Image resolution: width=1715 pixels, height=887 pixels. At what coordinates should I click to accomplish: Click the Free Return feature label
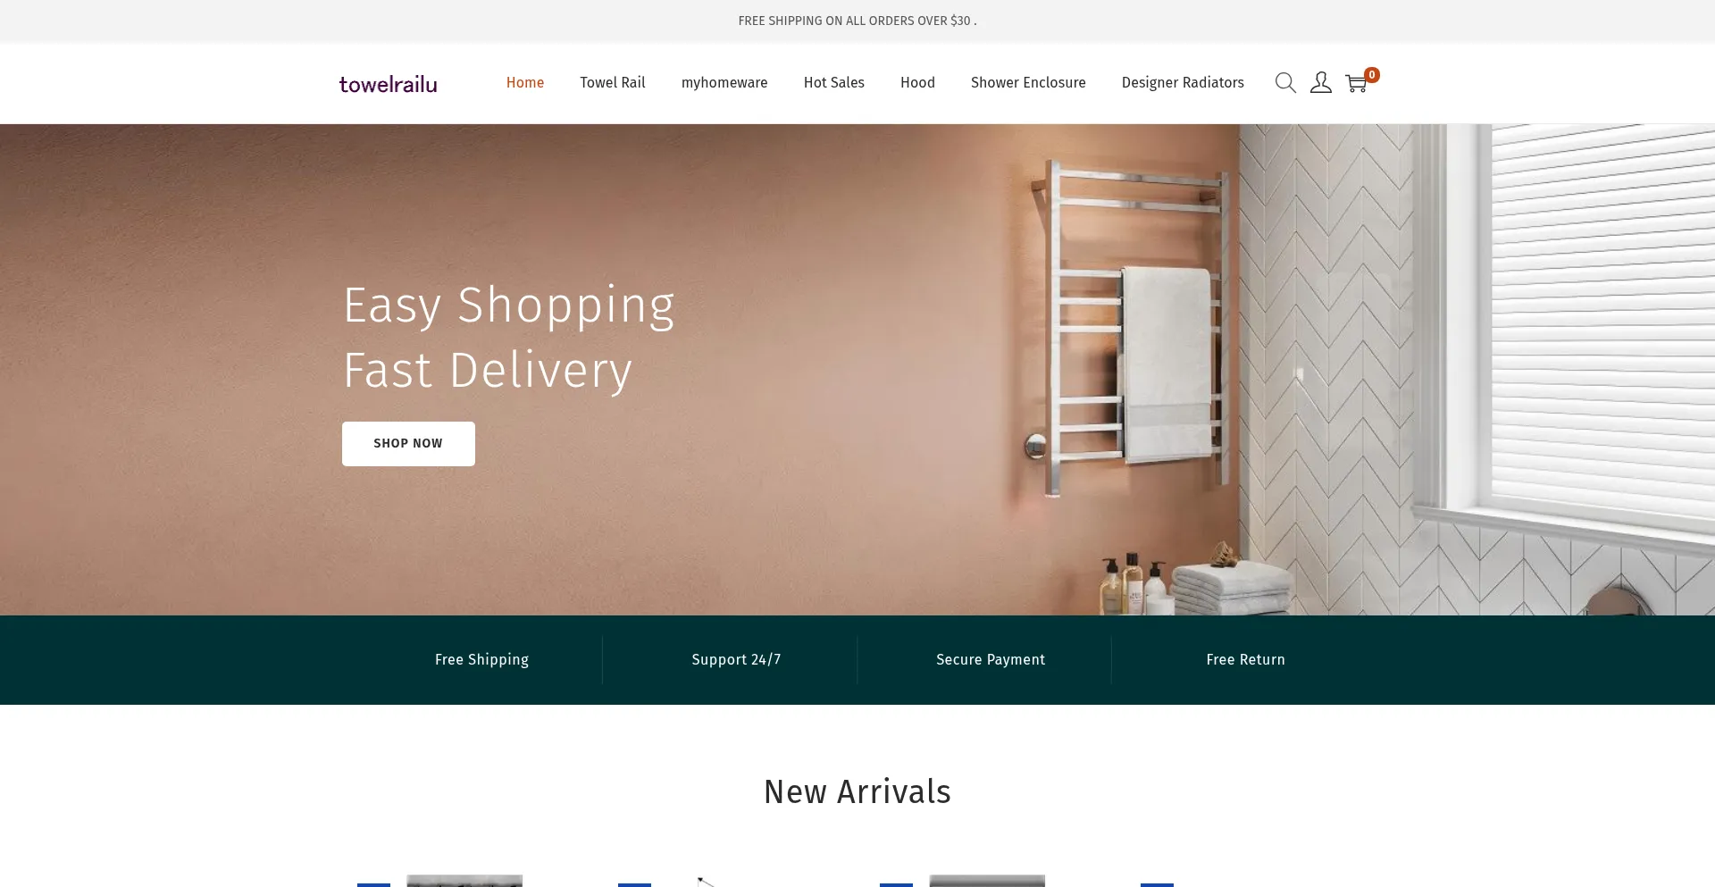pyautogui.click(x=1245, y=659)
